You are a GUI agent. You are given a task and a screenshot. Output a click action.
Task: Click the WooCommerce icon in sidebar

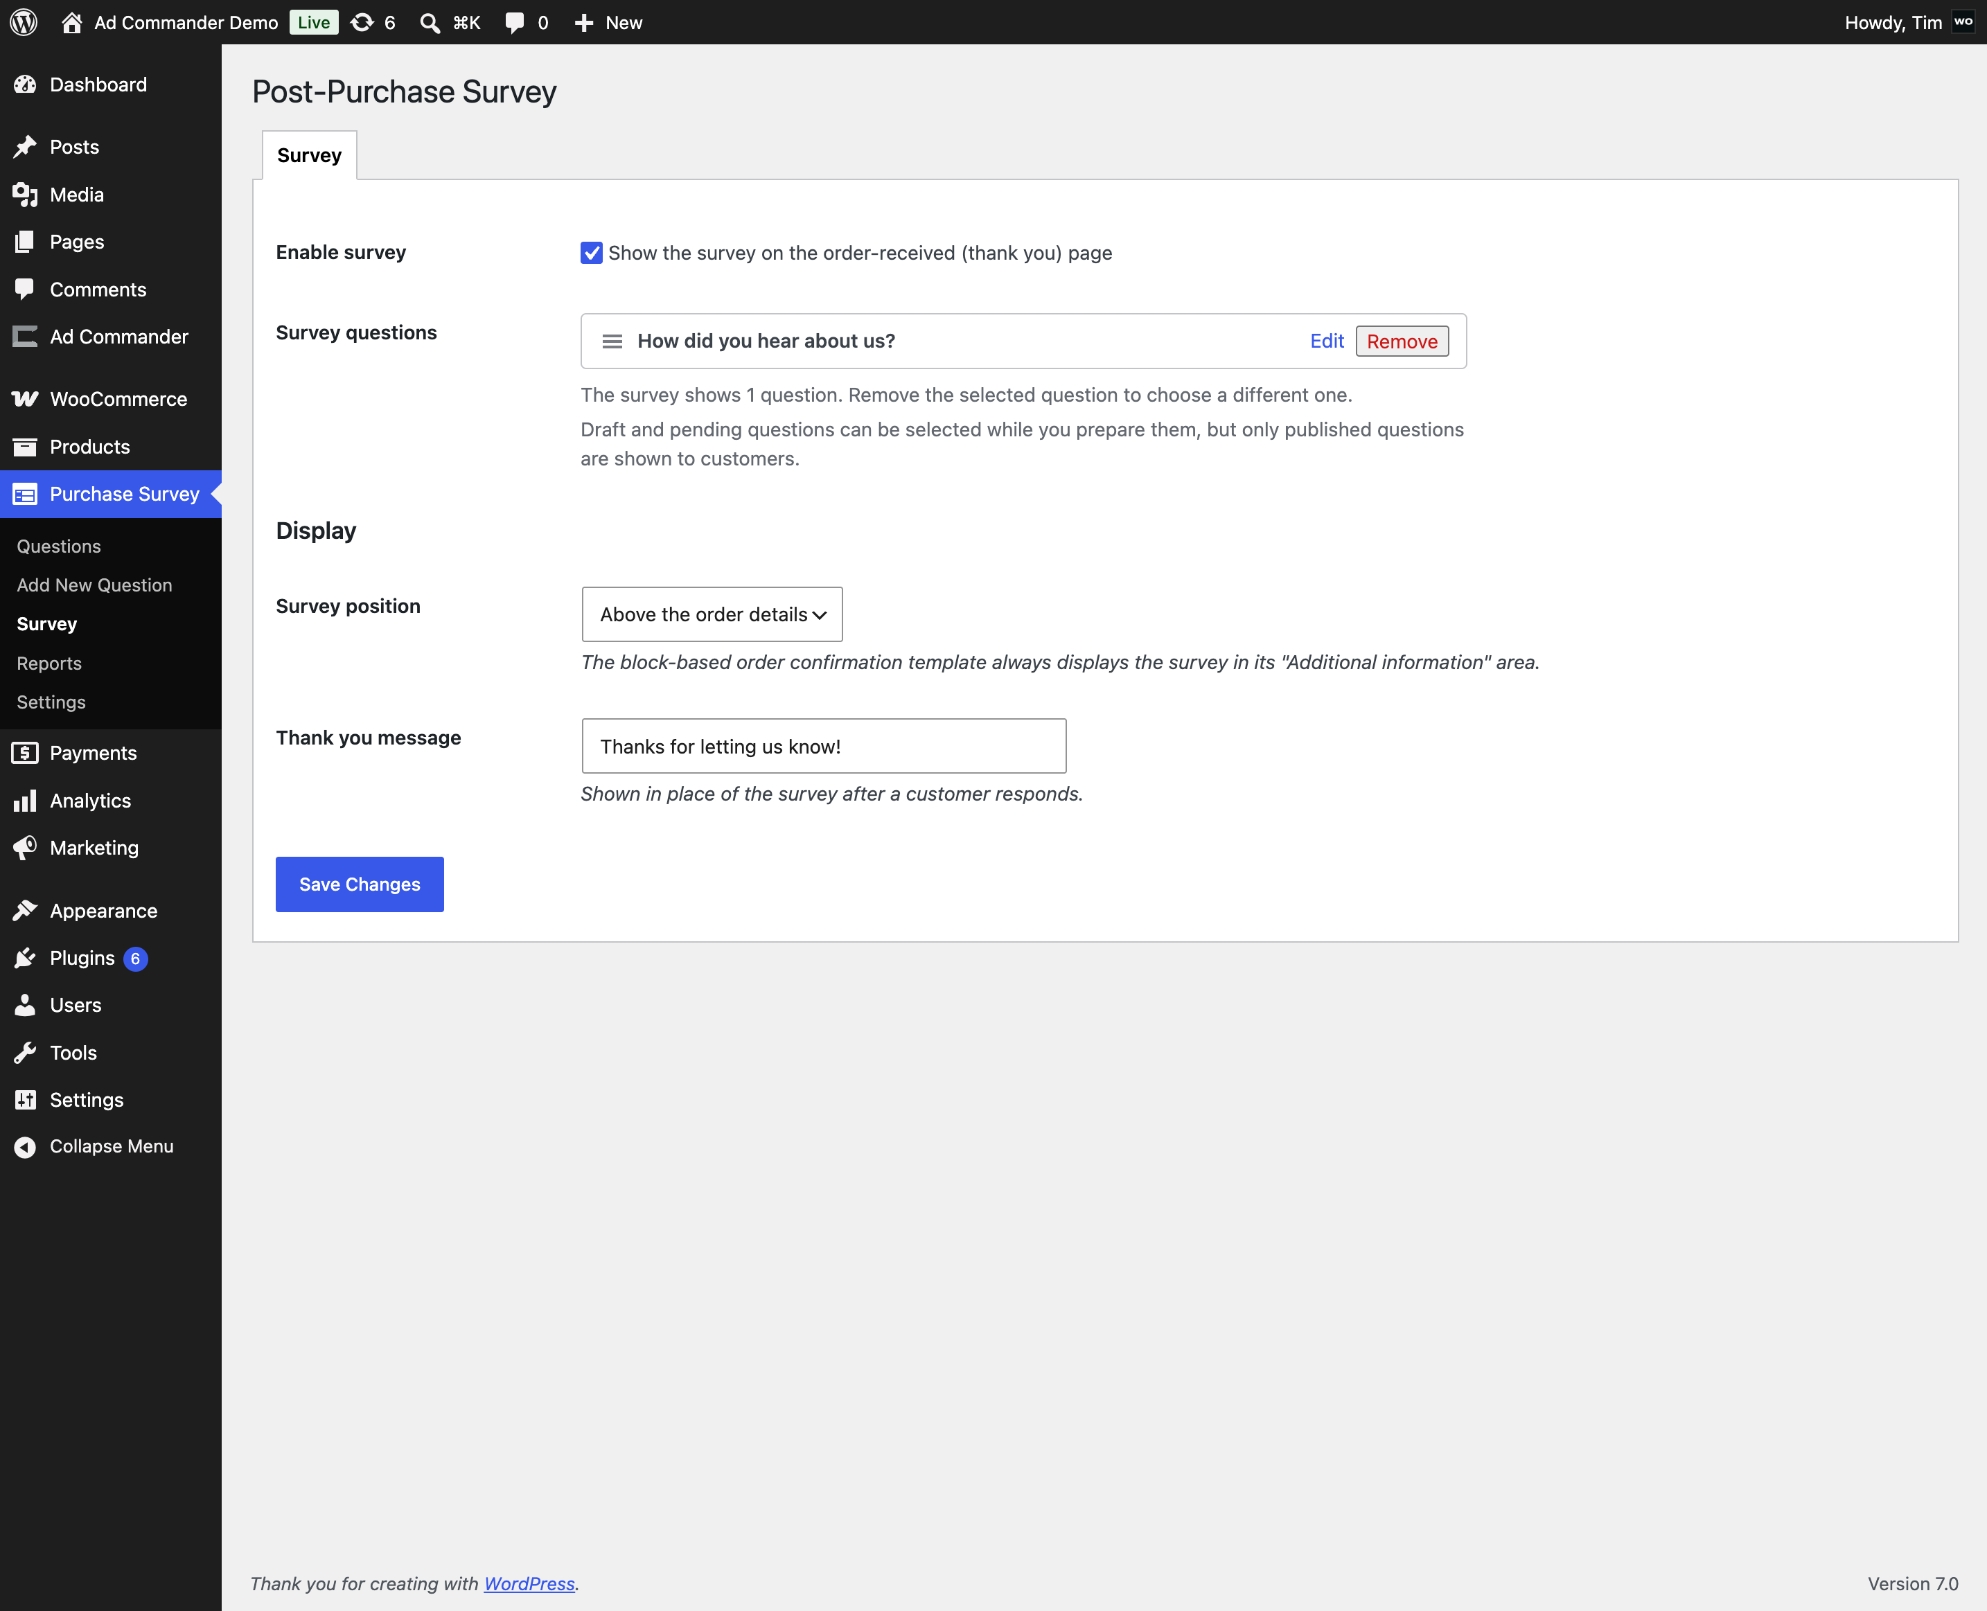25,399
